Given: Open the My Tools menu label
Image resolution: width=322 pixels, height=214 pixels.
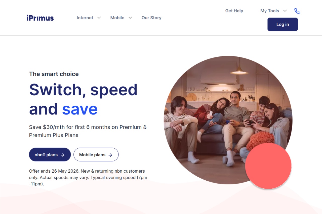Looking at the screenshot, I should coord(270,11).
